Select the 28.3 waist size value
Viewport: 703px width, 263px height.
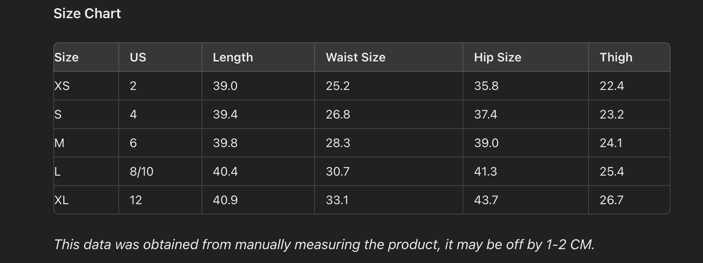tap(338, 143)
